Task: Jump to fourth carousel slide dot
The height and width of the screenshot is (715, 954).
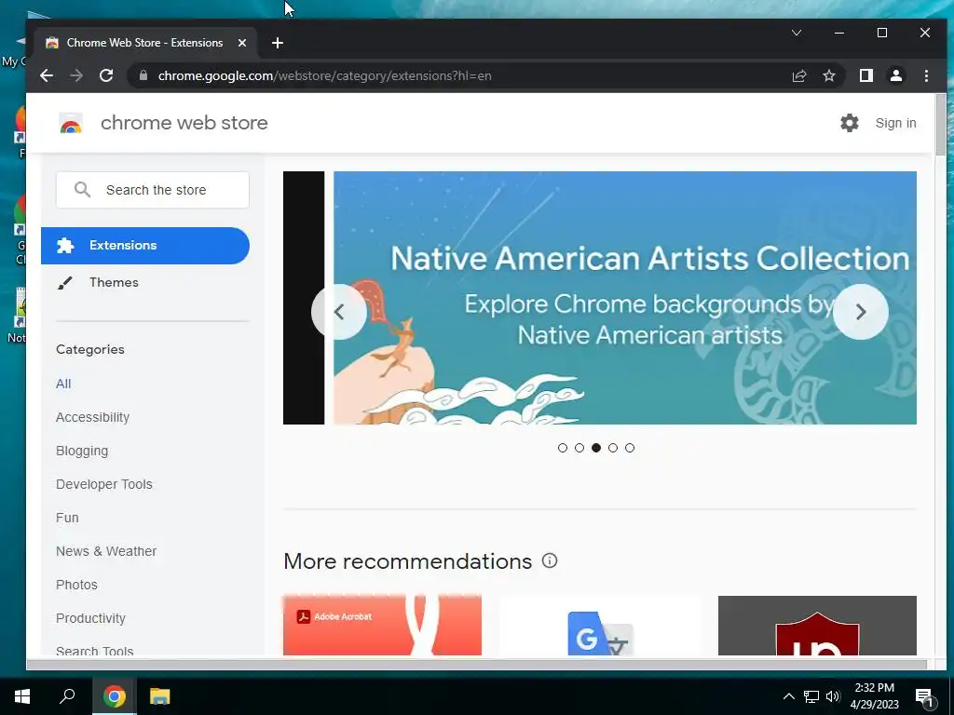Action: coord(613,448)
